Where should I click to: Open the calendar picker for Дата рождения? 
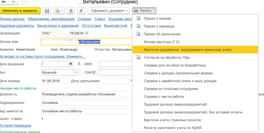[x=71, y=64]
